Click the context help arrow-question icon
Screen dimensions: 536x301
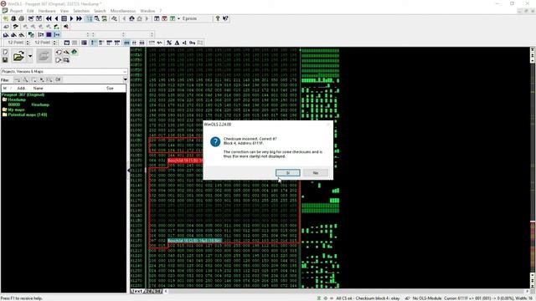tap(225, 18)
